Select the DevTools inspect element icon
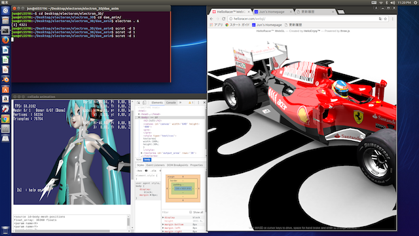 138,102
